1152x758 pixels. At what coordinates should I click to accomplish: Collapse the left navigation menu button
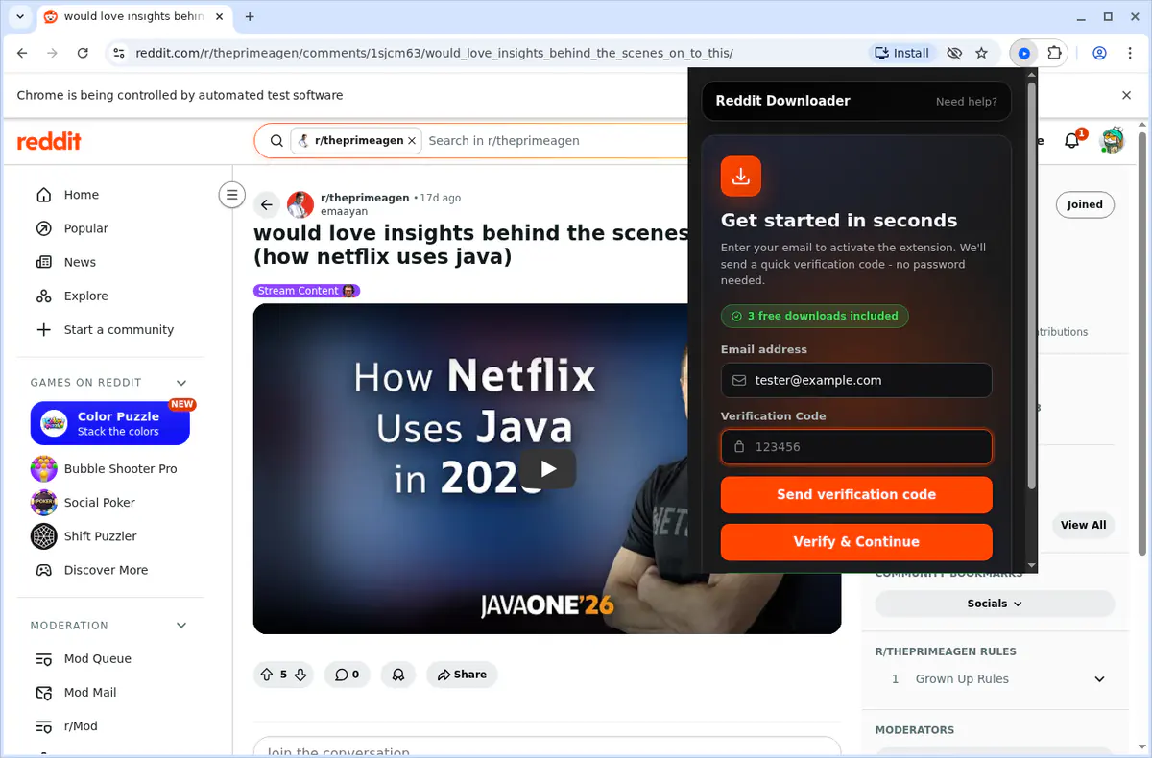[231, 195]
